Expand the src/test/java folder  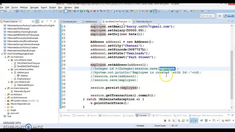coord(6,95)
